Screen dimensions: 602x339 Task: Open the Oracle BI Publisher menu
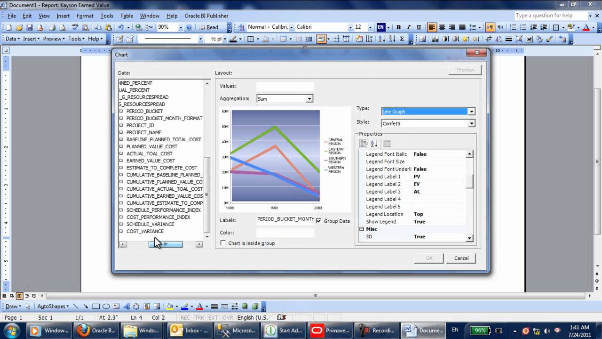coord(206,16)
